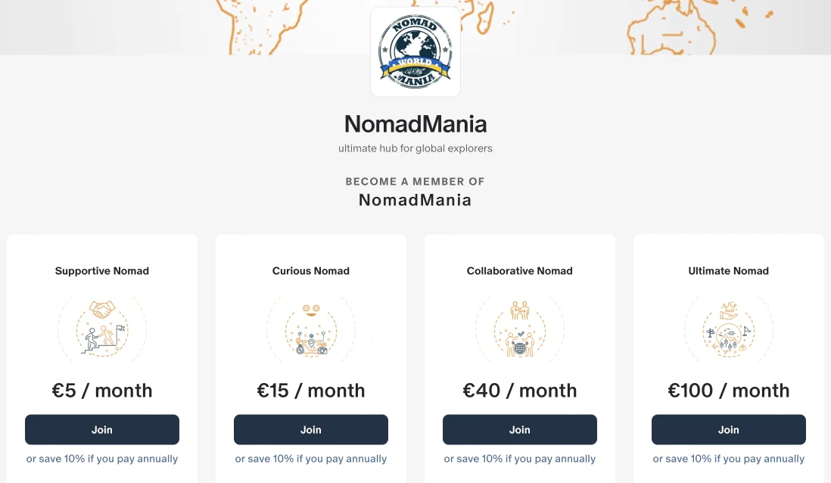Join the Ultimate Nomad tier
This screenshot has height=483, width=831.
pos(728,429)
